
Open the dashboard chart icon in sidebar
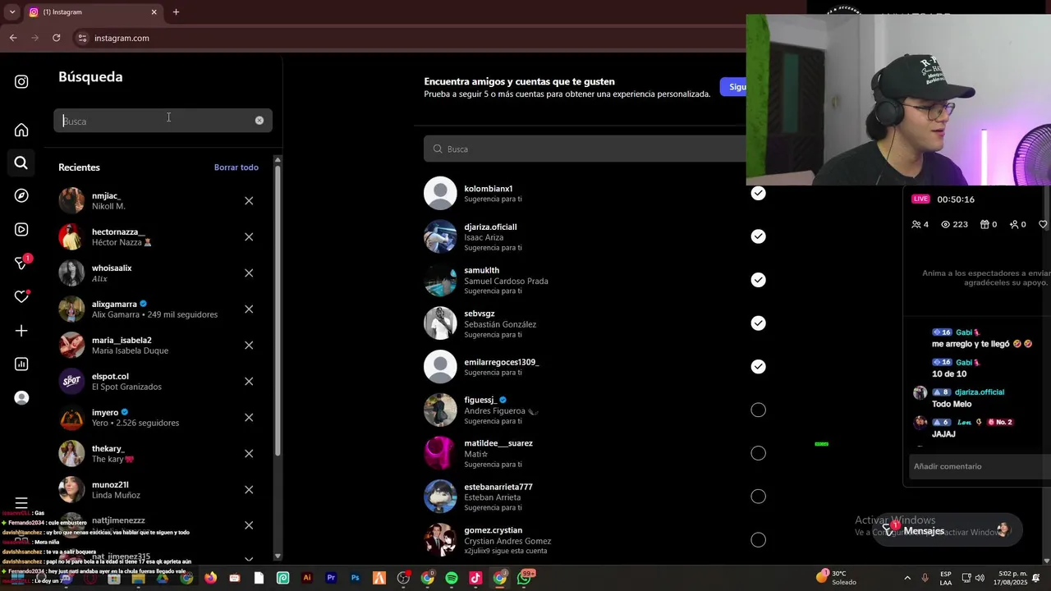(21, 364)
